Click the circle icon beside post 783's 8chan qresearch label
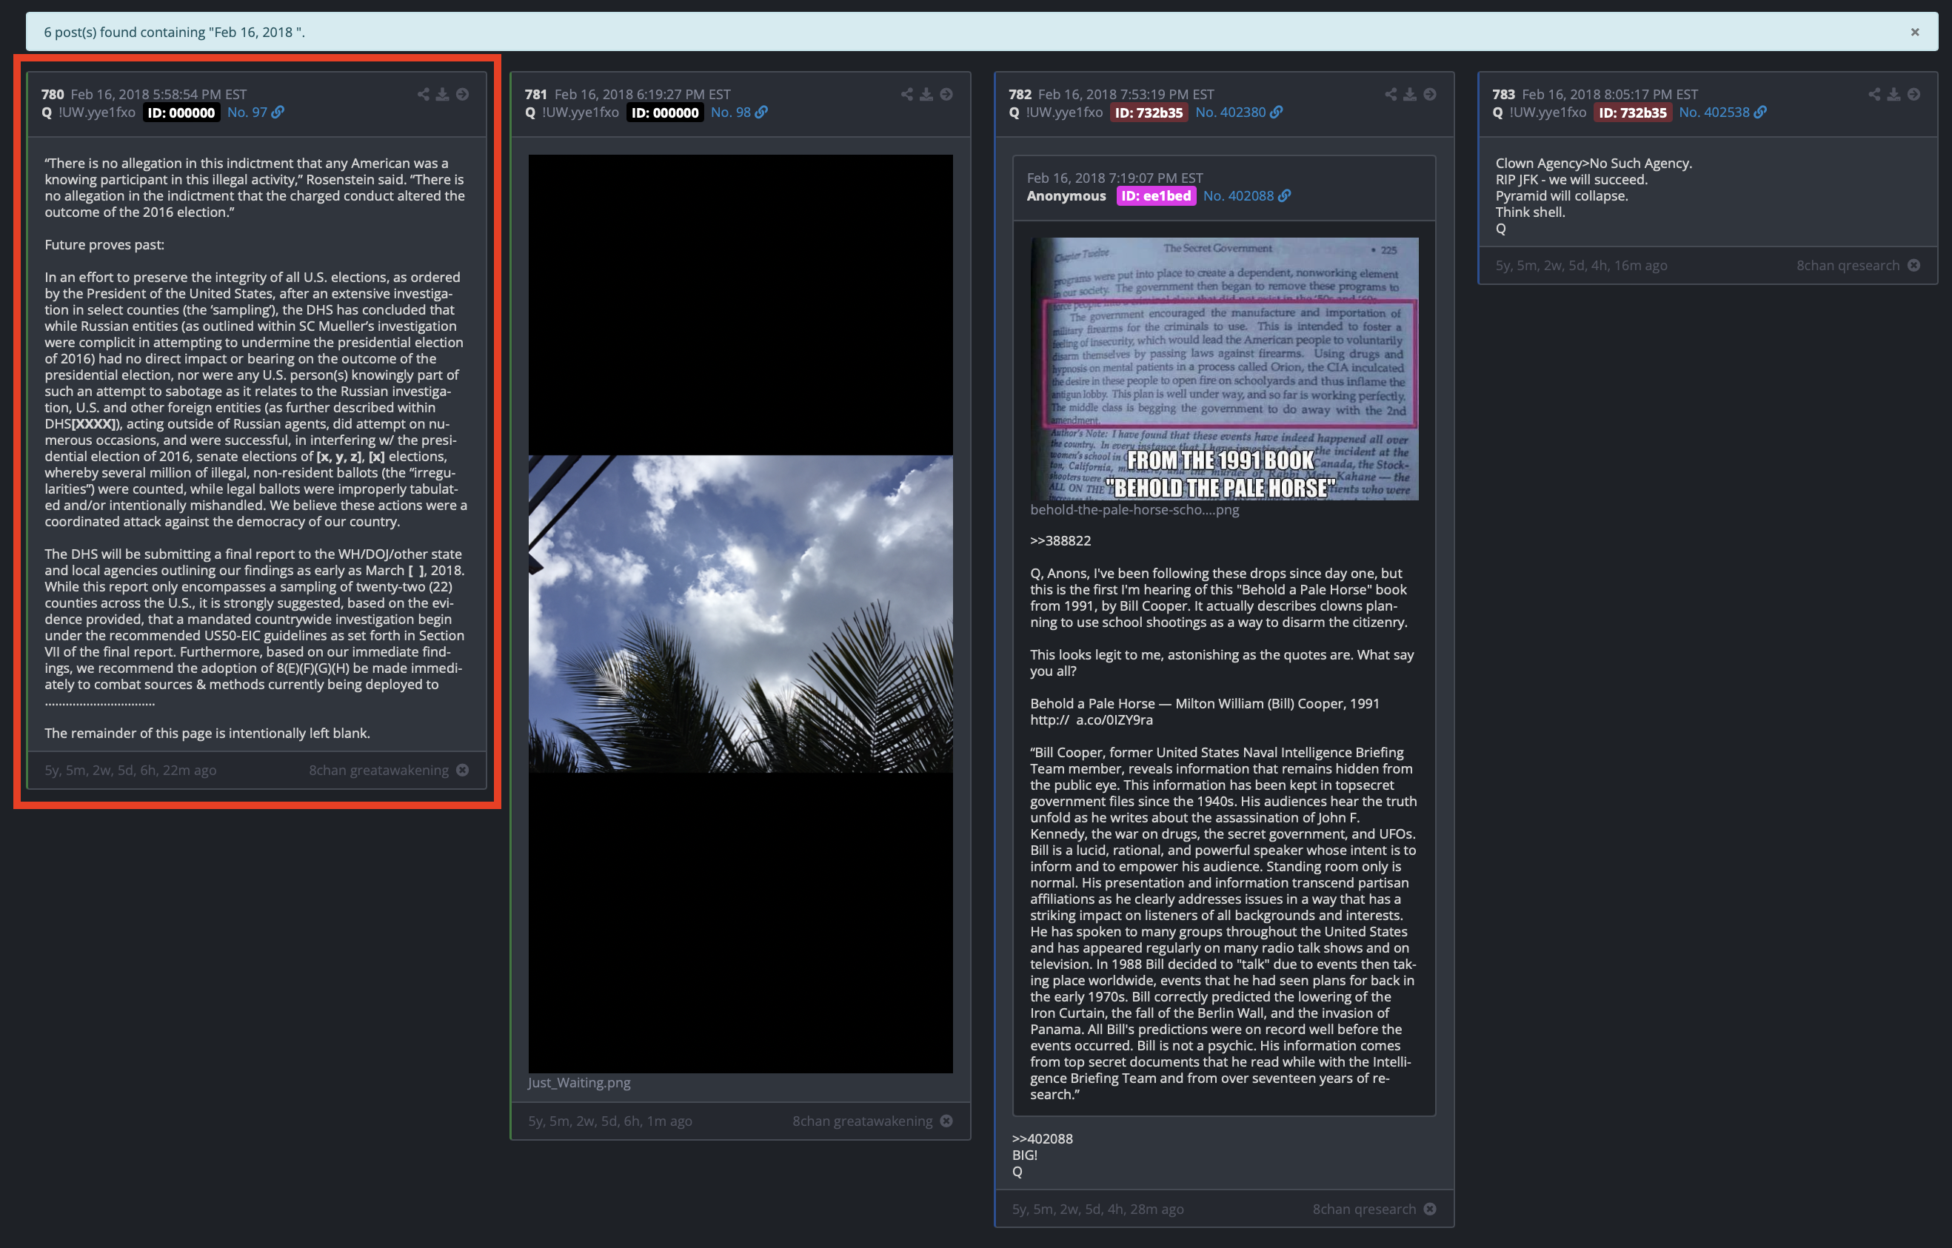 pyautogui.click(x=1914, y=265)
